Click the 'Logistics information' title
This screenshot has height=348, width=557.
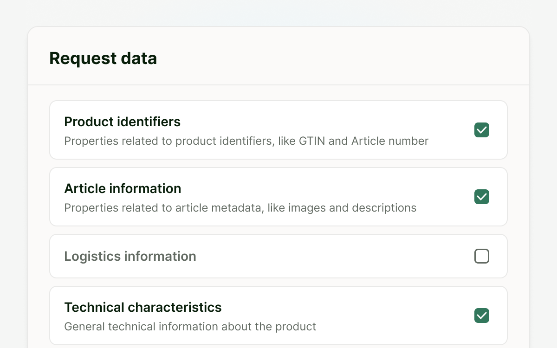[x=130, y=256]
